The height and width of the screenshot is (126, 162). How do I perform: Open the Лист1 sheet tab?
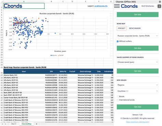pyautogui.click(x=14, y=124)
